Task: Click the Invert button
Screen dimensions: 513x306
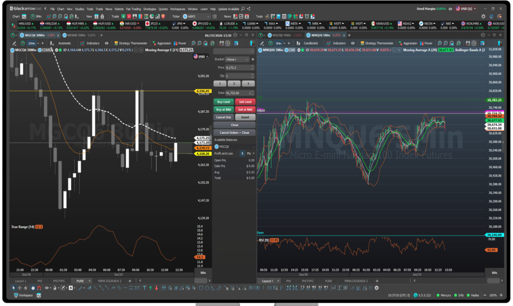Action: point(245,117)
